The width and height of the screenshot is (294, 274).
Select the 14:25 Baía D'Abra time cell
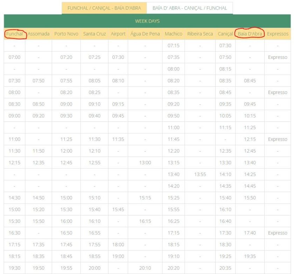tap(250, 174)
